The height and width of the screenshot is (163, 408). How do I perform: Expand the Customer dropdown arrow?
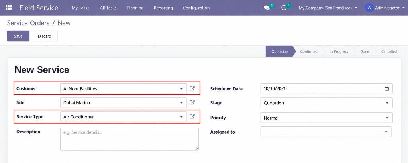tap(181, 89)
